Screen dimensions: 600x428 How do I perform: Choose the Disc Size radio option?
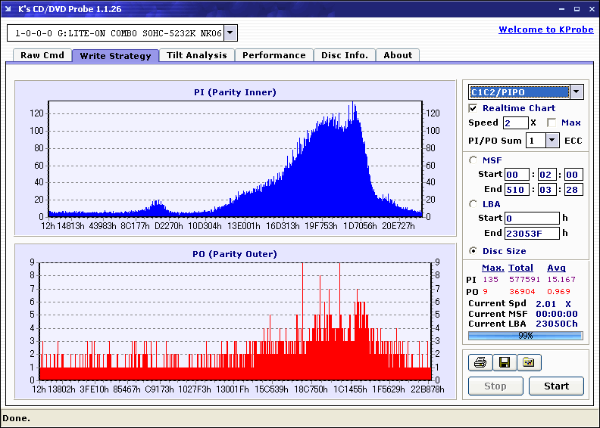(473, 251)
